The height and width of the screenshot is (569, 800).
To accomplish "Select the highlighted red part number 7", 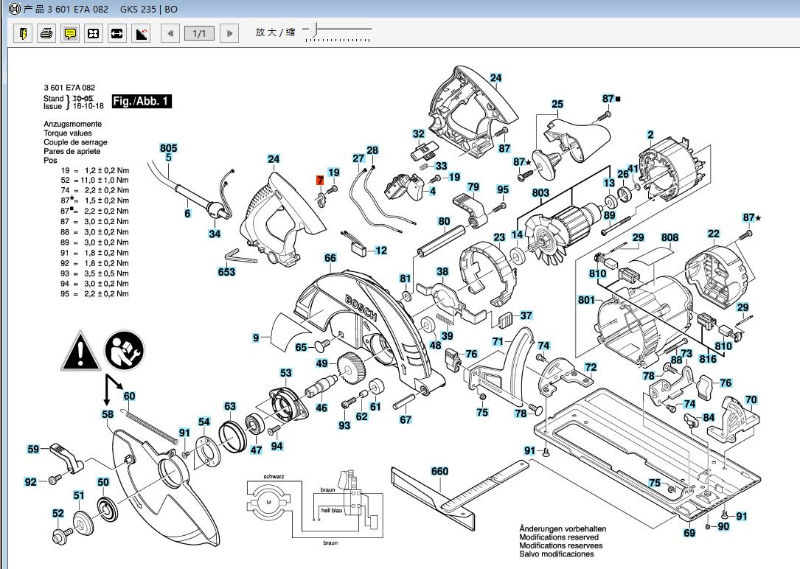I will point(320,180).
